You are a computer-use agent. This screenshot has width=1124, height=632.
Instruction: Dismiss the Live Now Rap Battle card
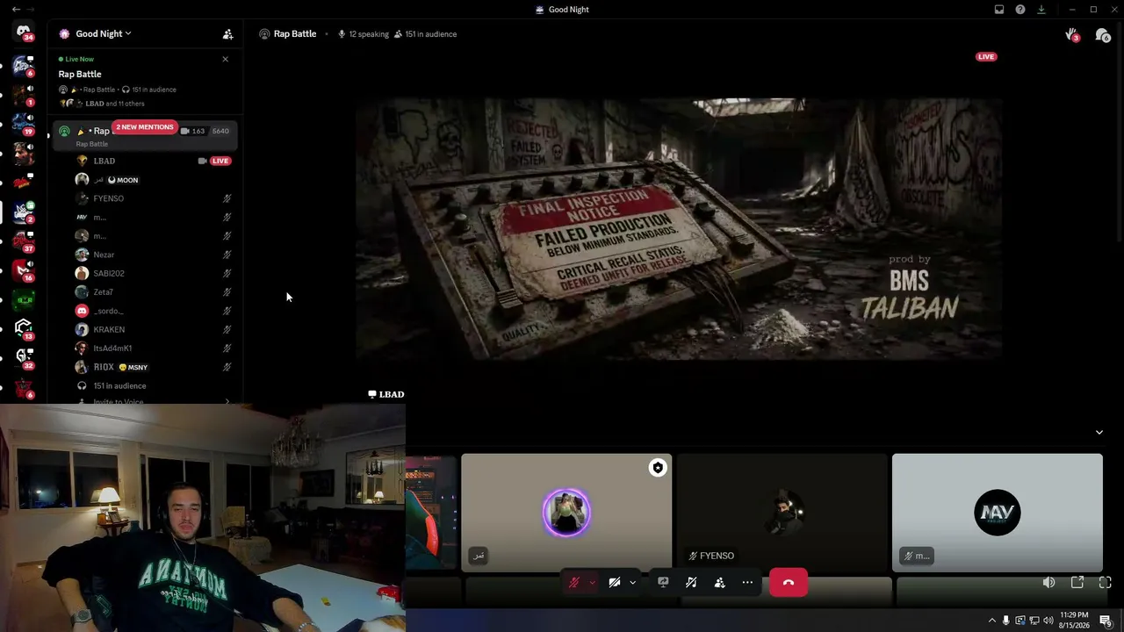pyautogui.click(x=225, y=59)
